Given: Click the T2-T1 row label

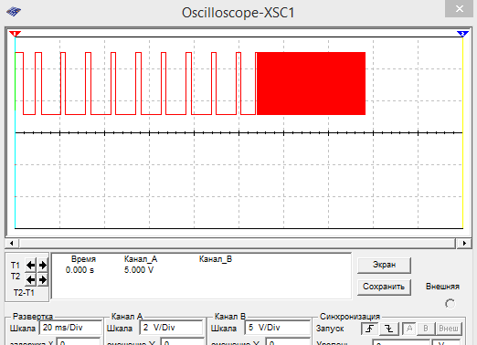Looking at the screenshot, I should [24, 293].
